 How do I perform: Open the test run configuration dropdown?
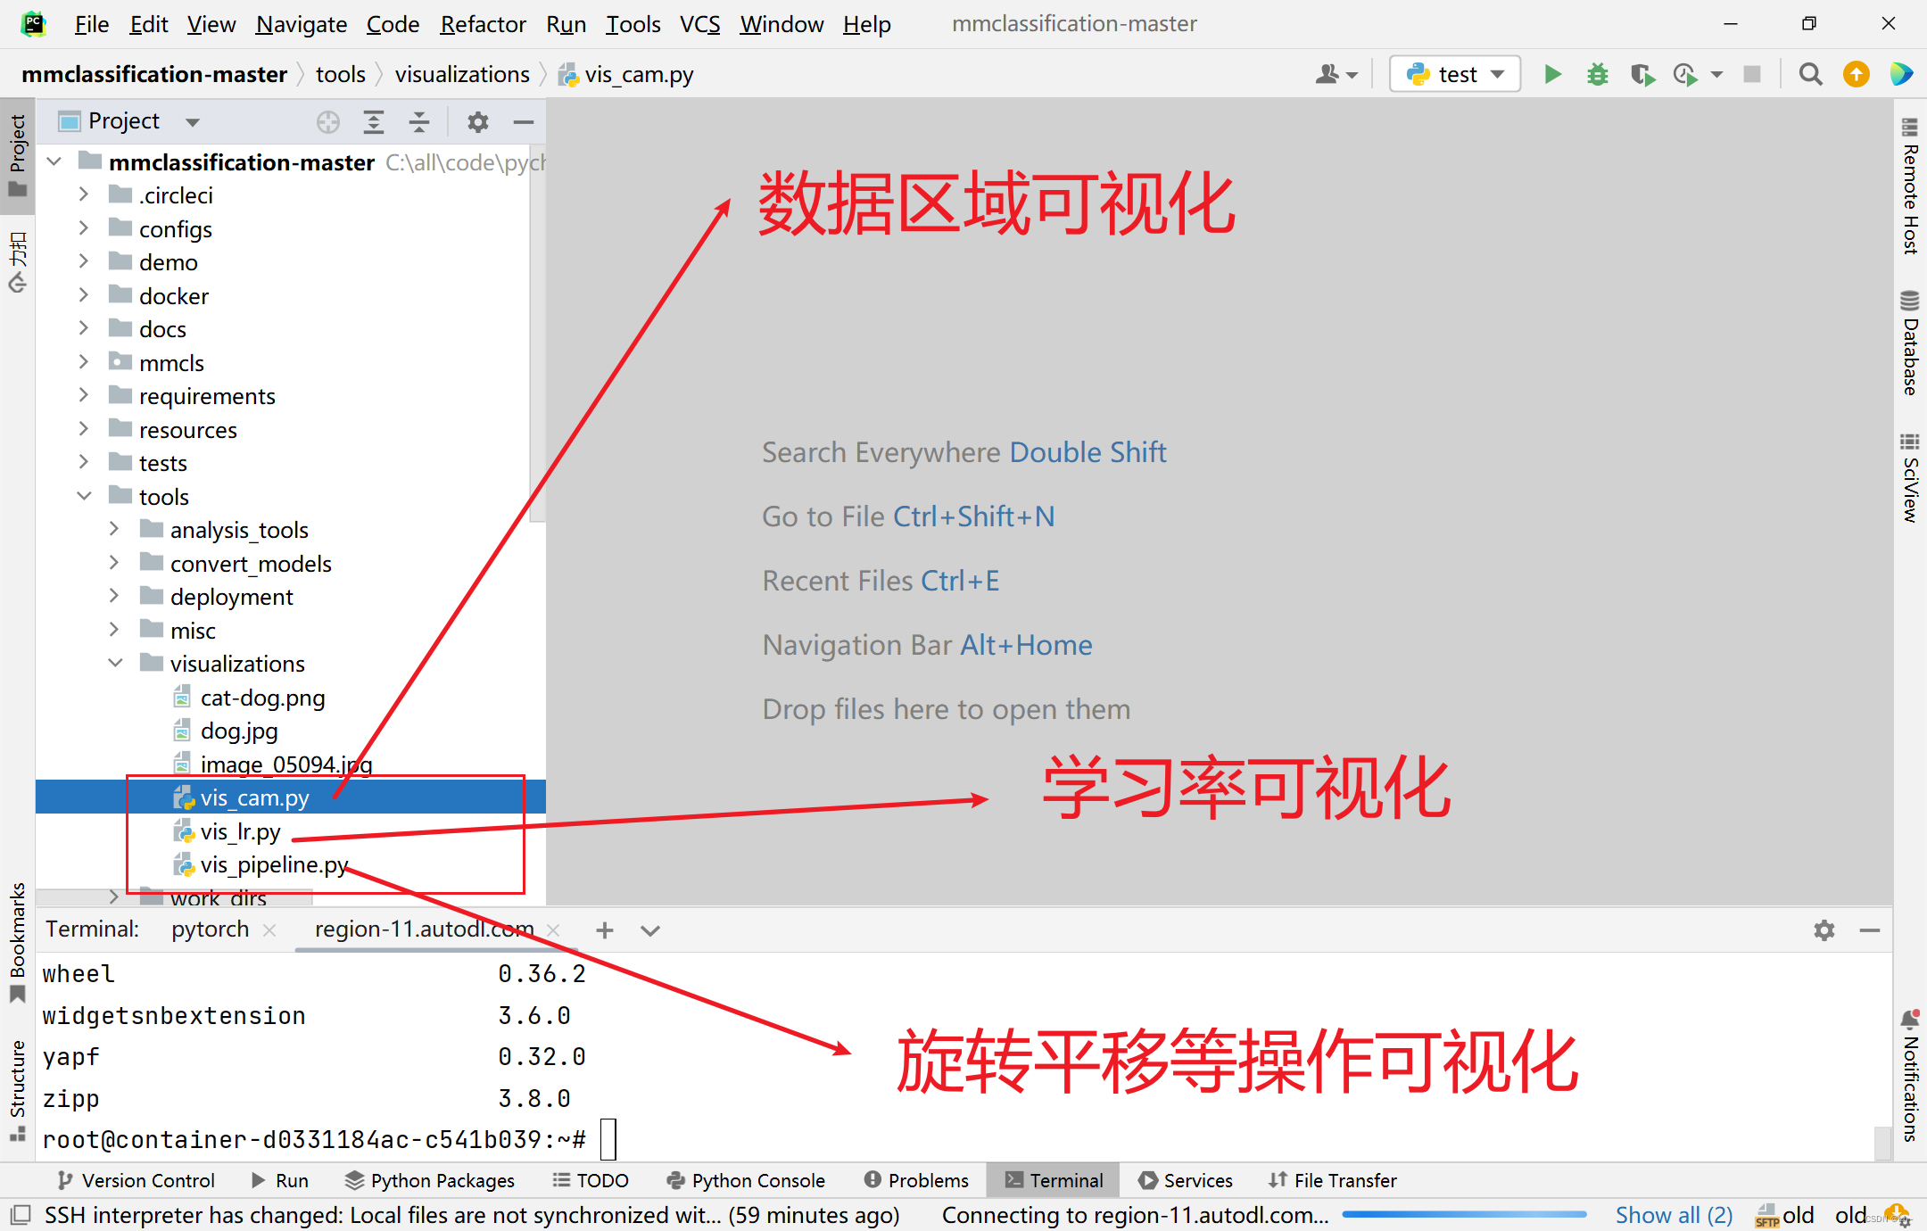tap(1455, 74)
